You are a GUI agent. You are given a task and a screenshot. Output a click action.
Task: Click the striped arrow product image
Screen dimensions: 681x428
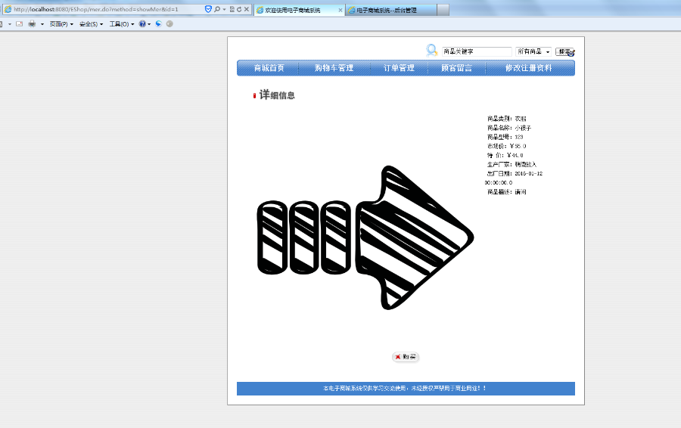tap(365, 237)
